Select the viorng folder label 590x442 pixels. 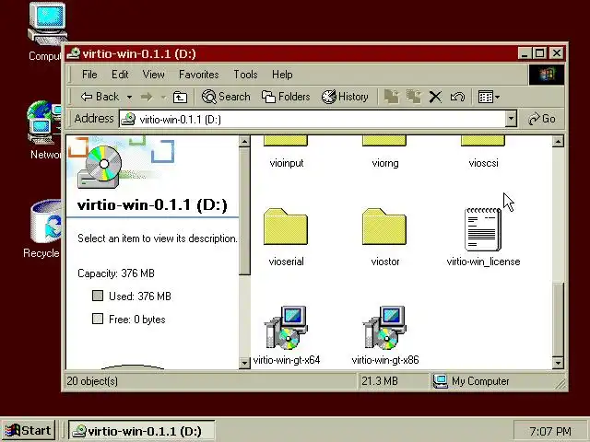click(385, 163)
